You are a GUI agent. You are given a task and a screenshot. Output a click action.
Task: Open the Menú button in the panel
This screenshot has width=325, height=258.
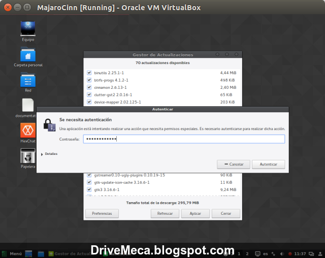[12, 253]
